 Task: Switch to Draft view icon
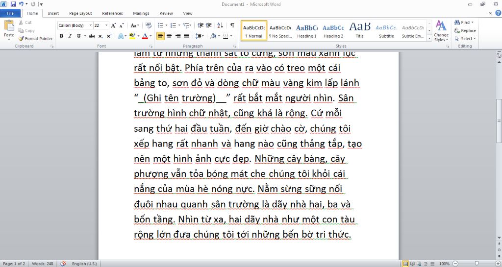432,264
